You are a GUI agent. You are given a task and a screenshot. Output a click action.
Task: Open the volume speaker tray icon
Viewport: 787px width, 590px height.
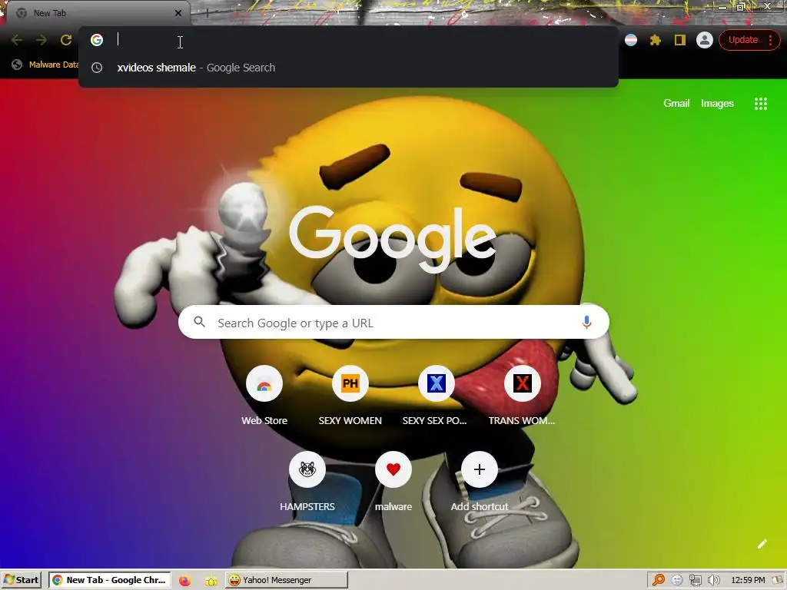tap(713, 581)
